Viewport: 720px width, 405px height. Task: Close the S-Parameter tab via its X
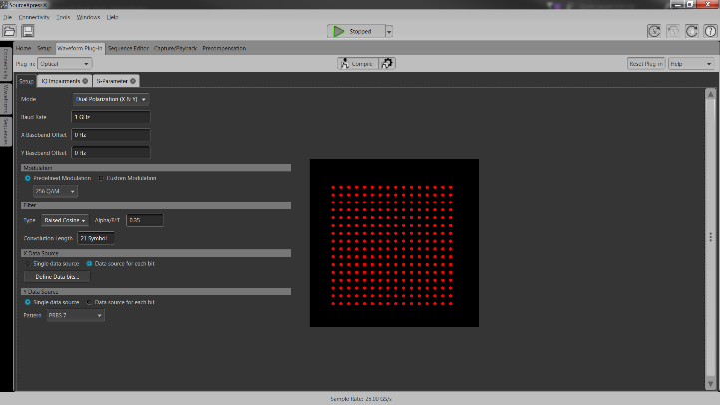[134, 80]
